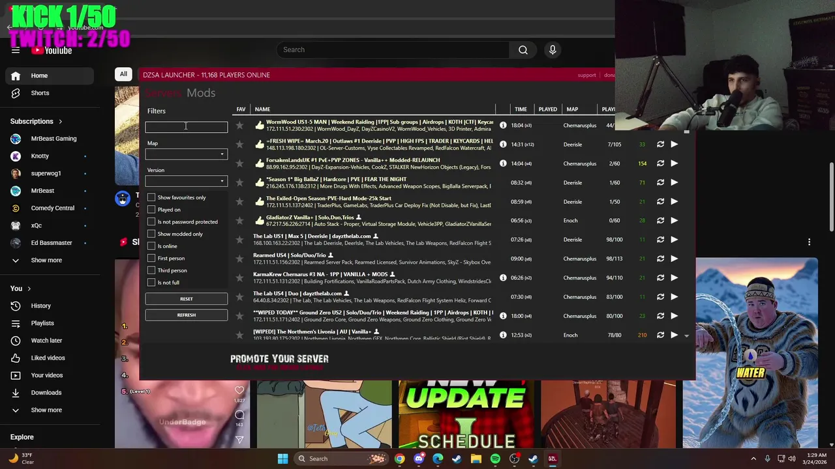This screenshot has height=469, width=835.
Task: Click the support link in launcher header
Action: coord(586,75)
